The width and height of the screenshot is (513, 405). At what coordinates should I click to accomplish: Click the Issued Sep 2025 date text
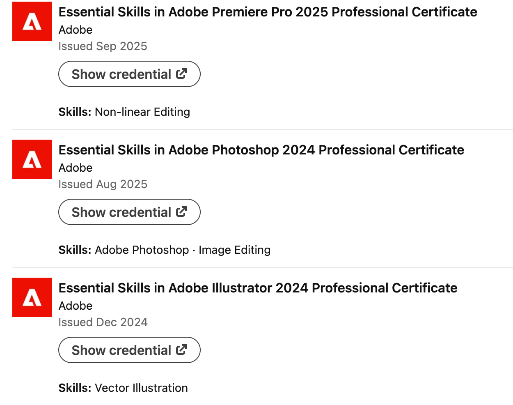pyautogui.click(x=103, y=46)
